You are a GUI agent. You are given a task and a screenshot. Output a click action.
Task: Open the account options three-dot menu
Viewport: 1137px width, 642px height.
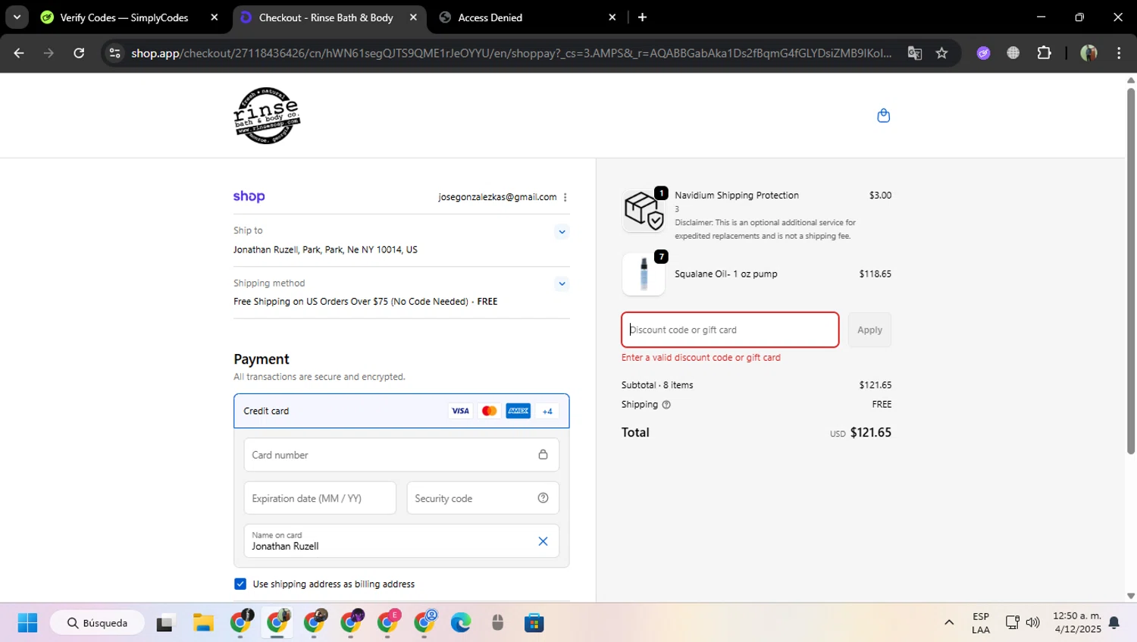point(565,197)
